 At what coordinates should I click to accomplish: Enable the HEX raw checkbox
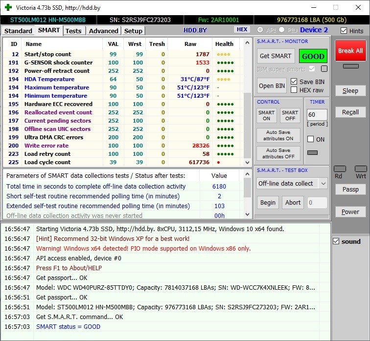point(294,90)
